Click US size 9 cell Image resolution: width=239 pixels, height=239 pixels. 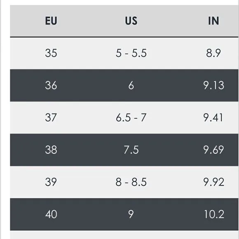[x=131, y=214]
